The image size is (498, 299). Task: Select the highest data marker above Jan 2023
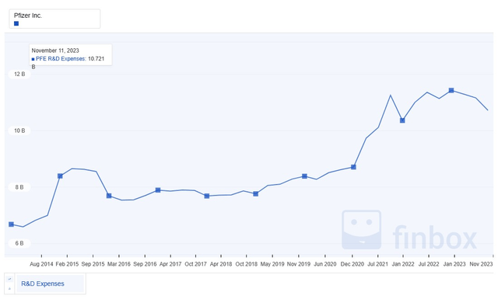pos(451,90)
